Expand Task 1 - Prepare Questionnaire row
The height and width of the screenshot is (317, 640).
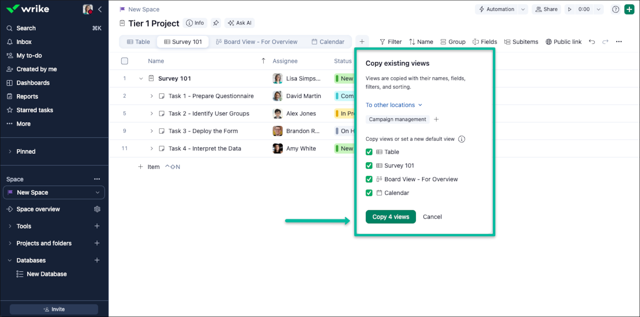pyautogui.click(x=152, y=96)
